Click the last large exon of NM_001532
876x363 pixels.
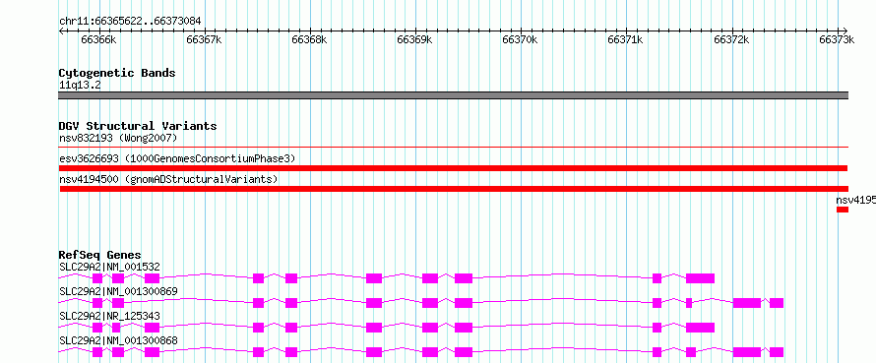(x=700, y=278)
